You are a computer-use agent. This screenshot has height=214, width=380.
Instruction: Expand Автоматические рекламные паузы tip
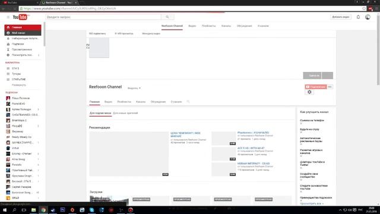pos(311,140)
